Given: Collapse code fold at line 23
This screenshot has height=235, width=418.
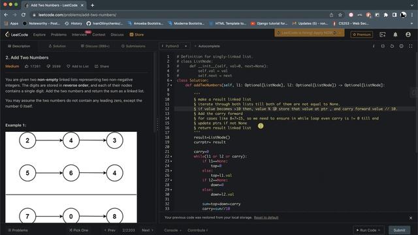Looking at the screenshot, I should [x=171, y=161].
